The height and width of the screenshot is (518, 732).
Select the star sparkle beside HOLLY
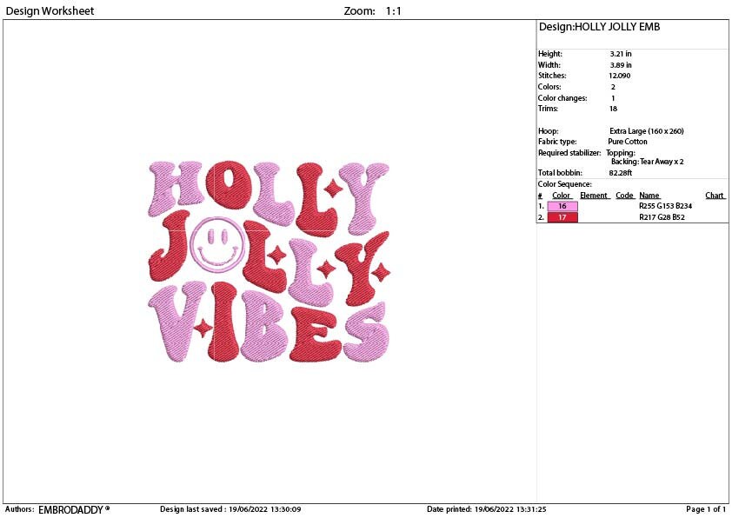(332, 188)
